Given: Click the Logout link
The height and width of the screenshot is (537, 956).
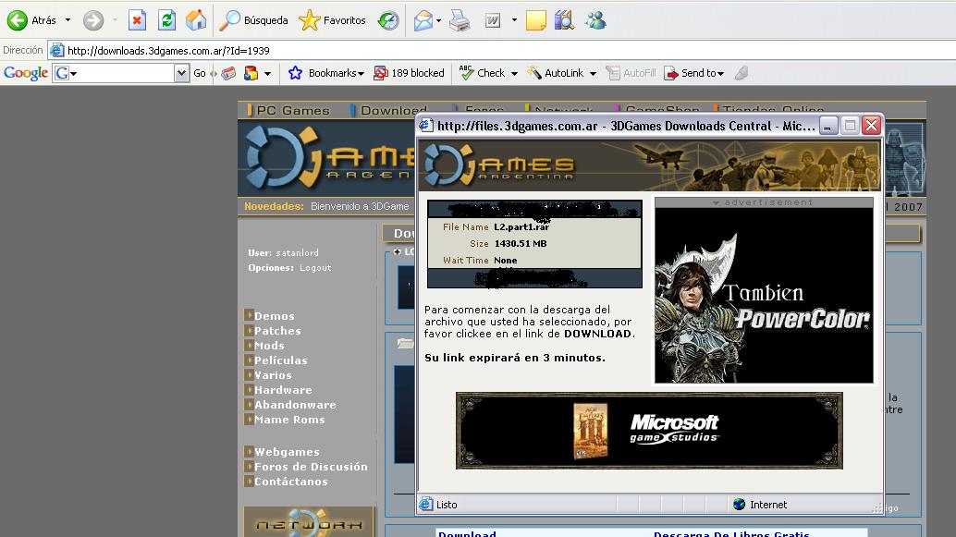Looking at the screenshot, I should pyautogui.click(x=315, y=268).
